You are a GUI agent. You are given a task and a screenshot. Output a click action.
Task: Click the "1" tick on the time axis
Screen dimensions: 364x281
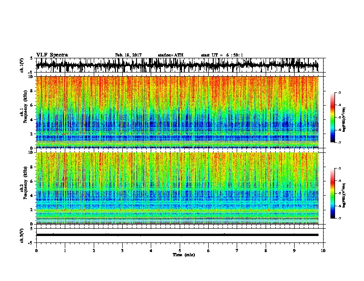click(x=65, y=251)
